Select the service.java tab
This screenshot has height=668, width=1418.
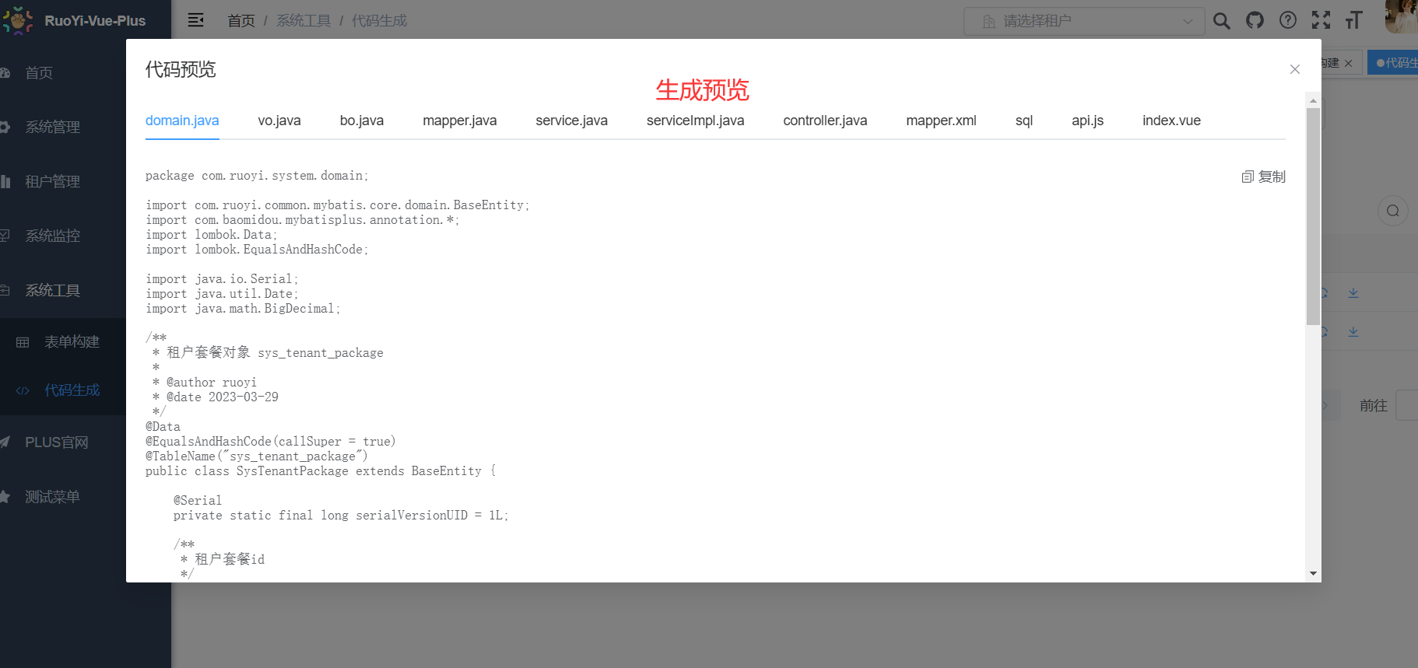571,121
